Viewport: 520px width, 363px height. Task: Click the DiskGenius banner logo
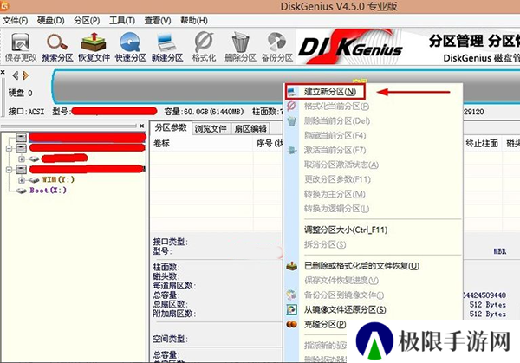(x=350, y=48)
